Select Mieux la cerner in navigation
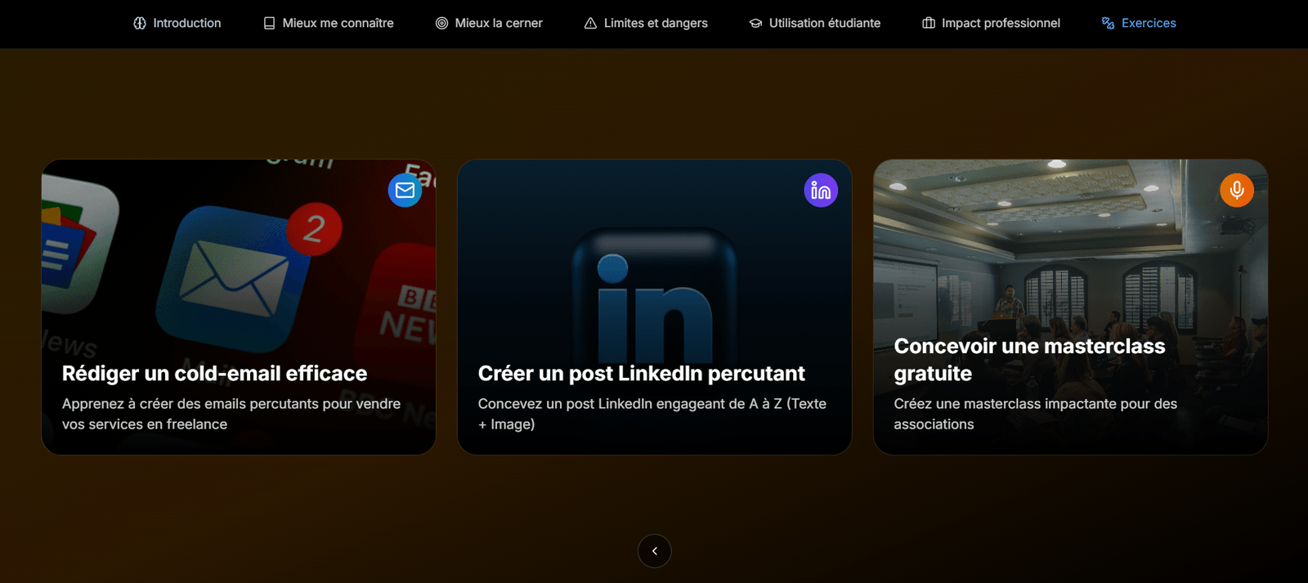The height and width of the screenshot is (583, 1308). click(489, 23)
